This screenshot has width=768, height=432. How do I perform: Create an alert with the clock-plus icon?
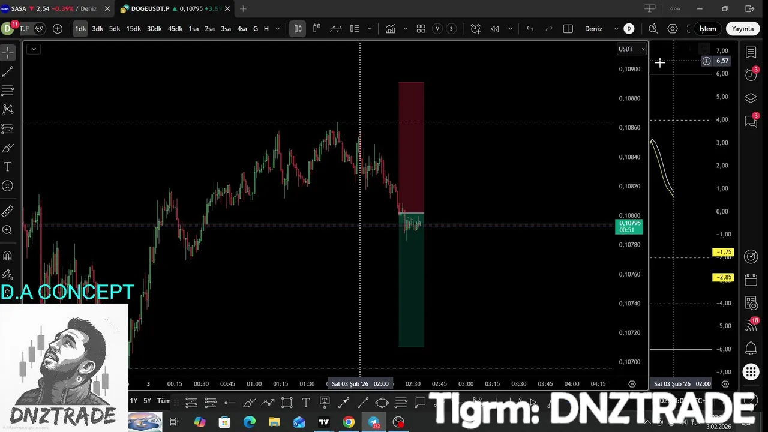pos(476,29)
